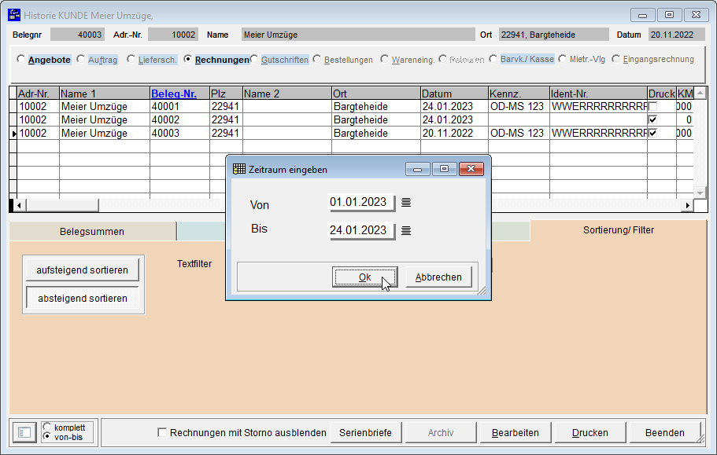
Task: Click the Zeitraum eingeben dialog title icon
Action: (239, 169)
